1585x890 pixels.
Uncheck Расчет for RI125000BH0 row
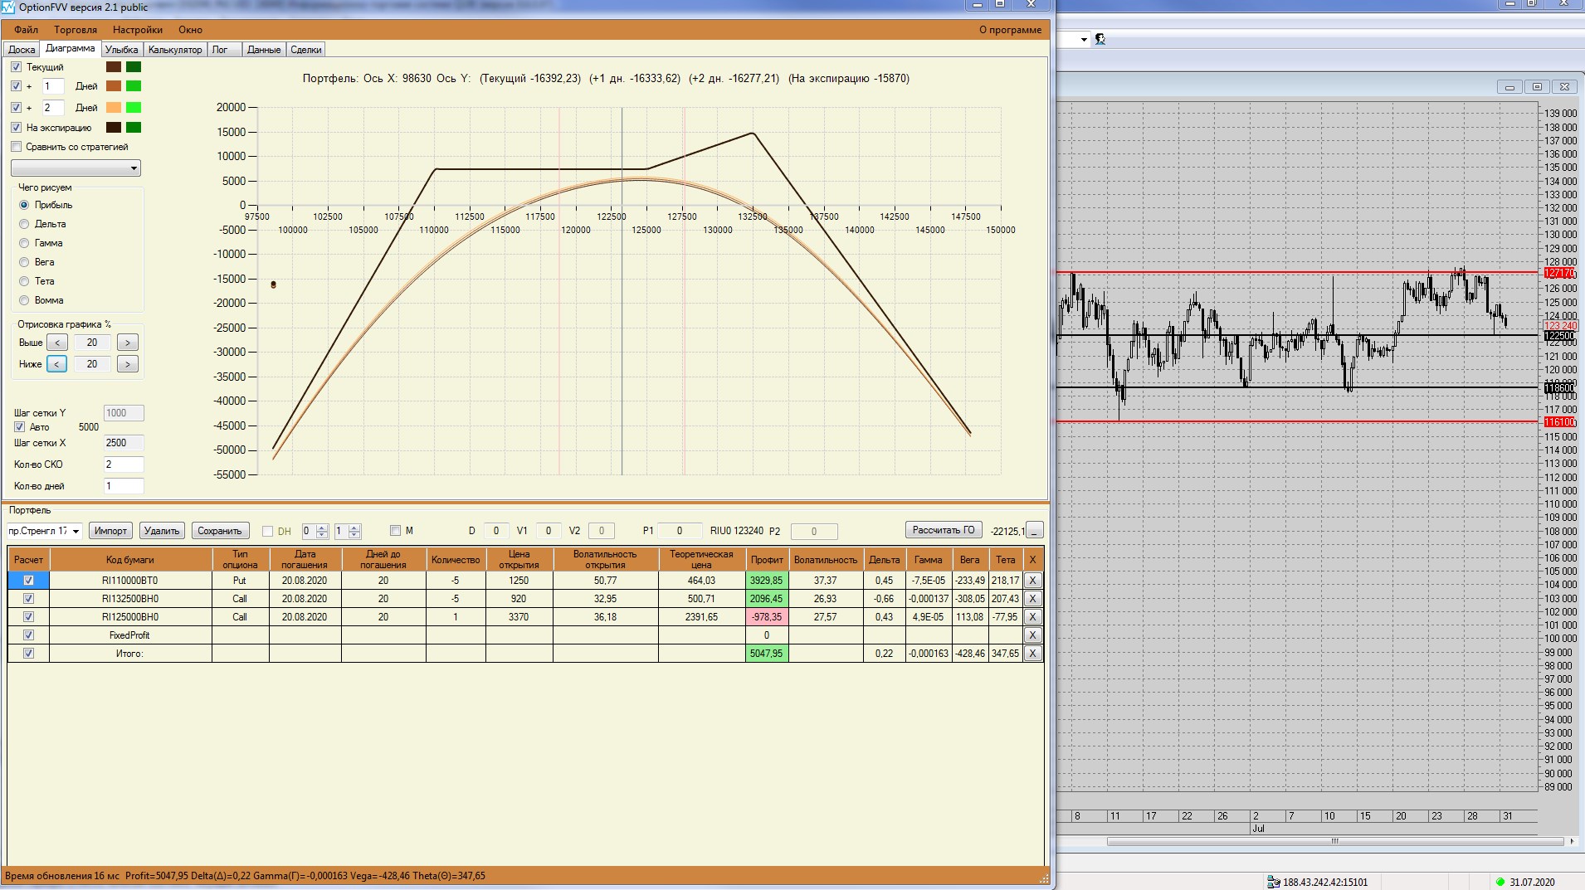(x=29, y=617)
